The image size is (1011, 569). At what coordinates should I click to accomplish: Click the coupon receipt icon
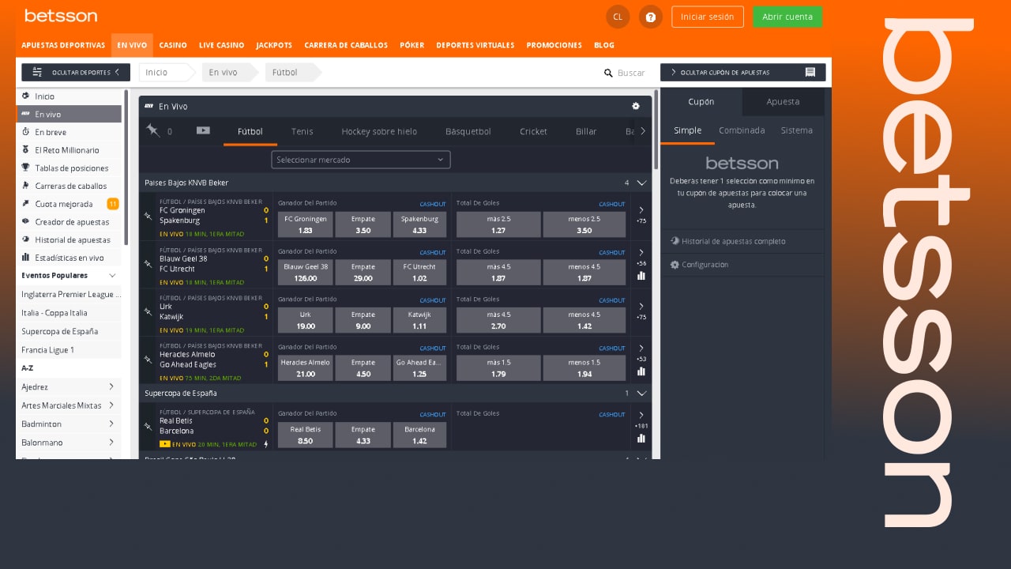[810, 72]
